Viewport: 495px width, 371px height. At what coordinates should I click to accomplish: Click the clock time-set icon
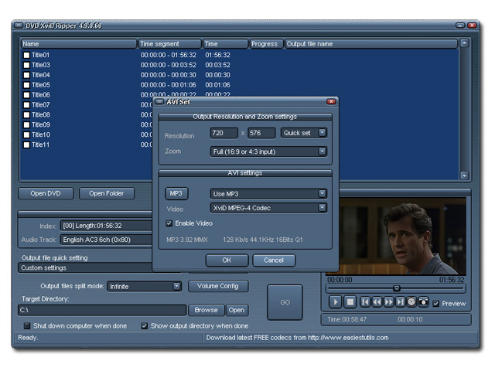point(411,302)
